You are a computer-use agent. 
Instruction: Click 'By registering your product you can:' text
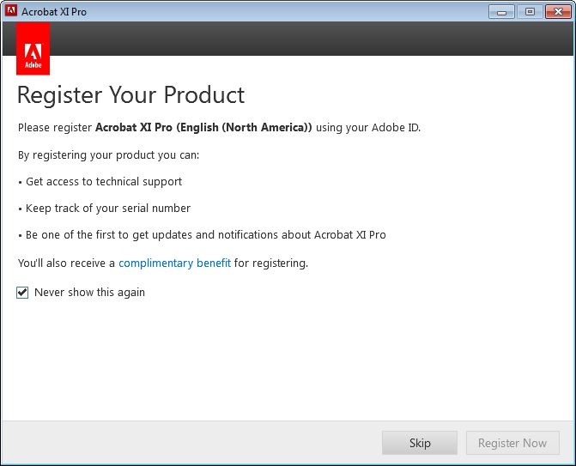(109, 155)
